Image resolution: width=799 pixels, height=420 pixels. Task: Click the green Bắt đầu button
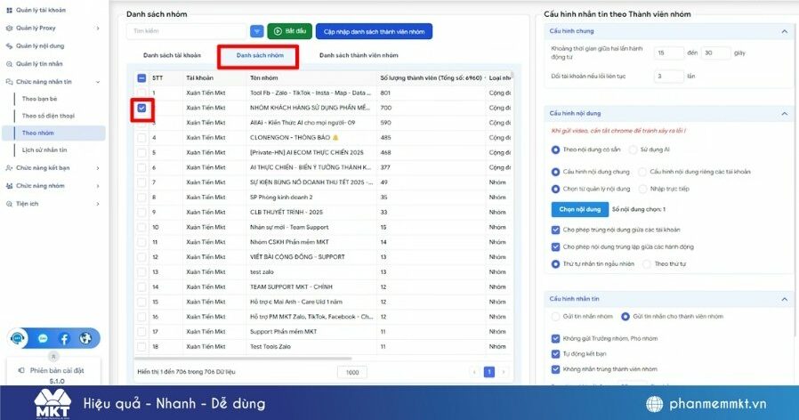(289, 31)
